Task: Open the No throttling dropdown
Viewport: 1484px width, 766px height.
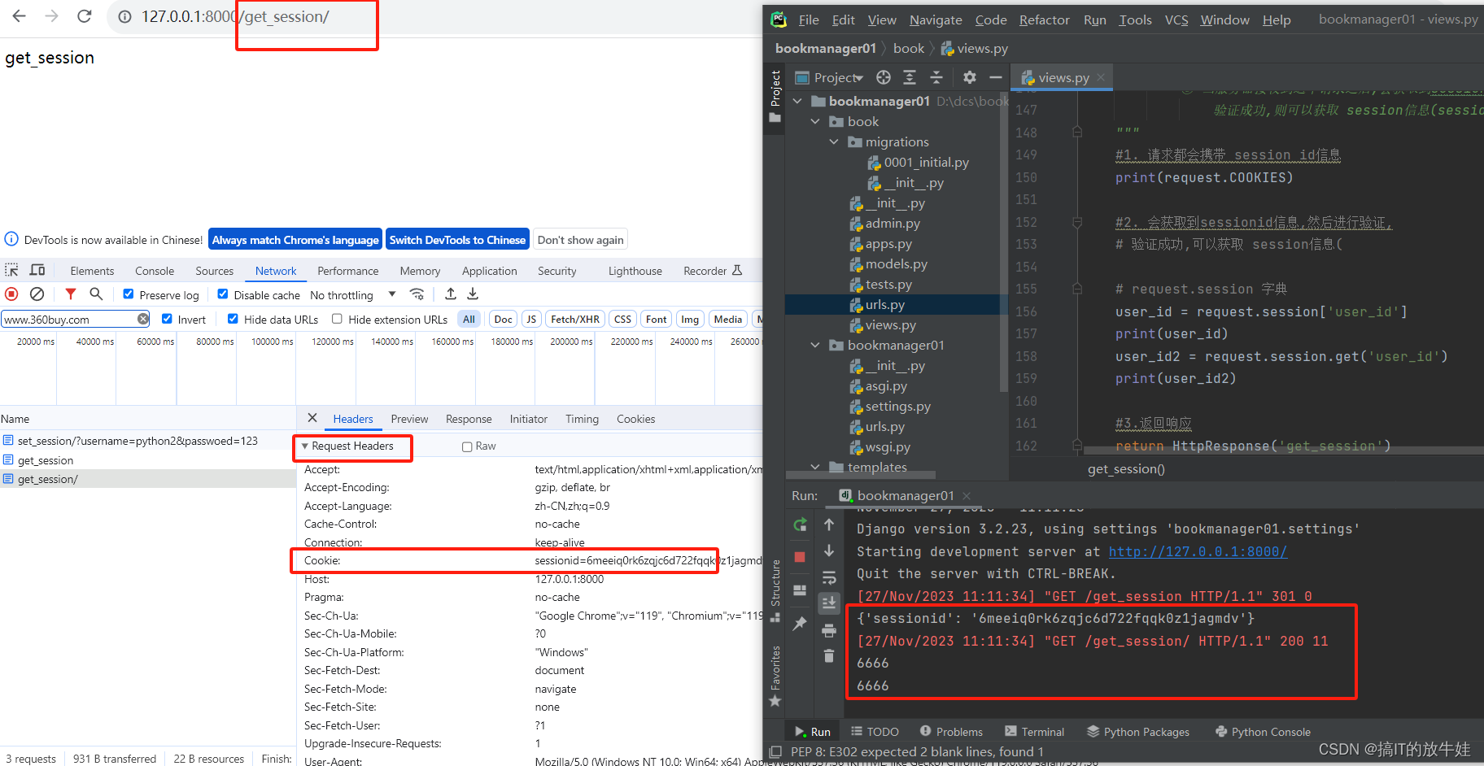Action: [354, 295]
